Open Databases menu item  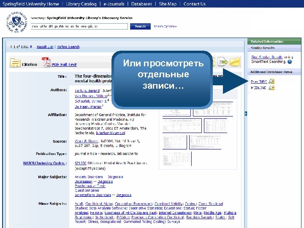[x=141, y=4]
